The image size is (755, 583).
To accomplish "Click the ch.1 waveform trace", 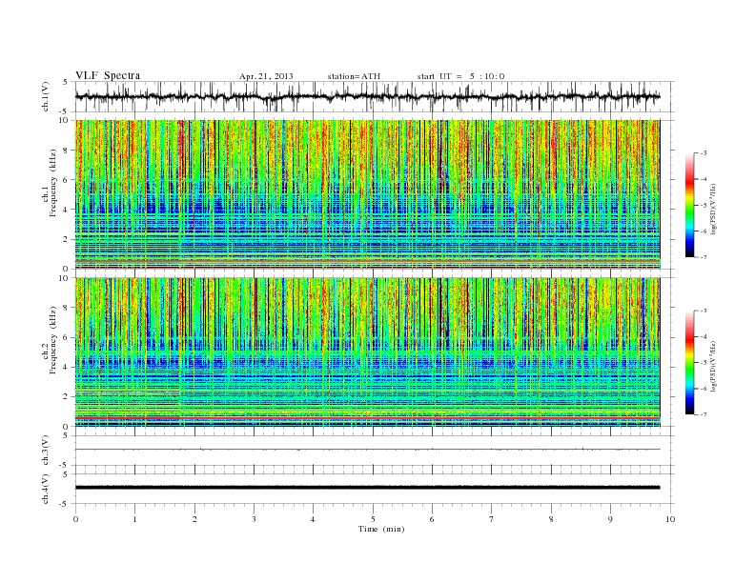I will coord(367,96).
